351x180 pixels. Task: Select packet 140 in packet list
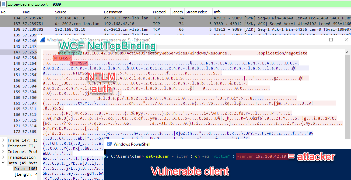pyautogui.click(x=19, y=40)
